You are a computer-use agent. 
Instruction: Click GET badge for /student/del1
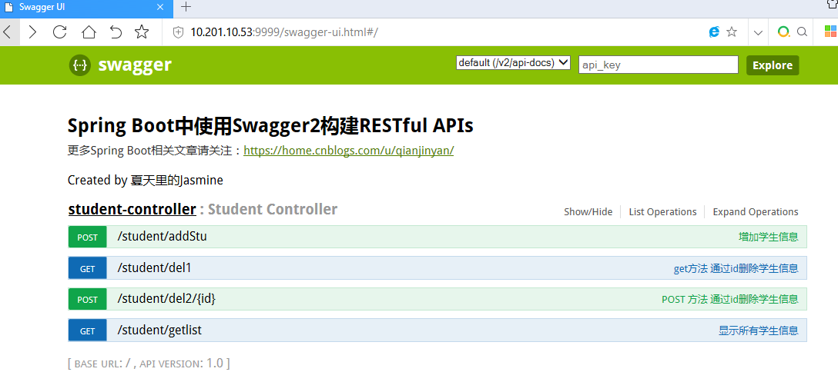(88, 268)
